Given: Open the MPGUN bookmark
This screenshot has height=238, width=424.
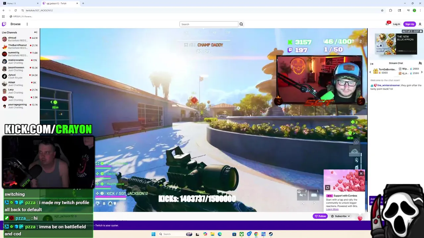Looking at the screenshot, I should click(21, 17).
